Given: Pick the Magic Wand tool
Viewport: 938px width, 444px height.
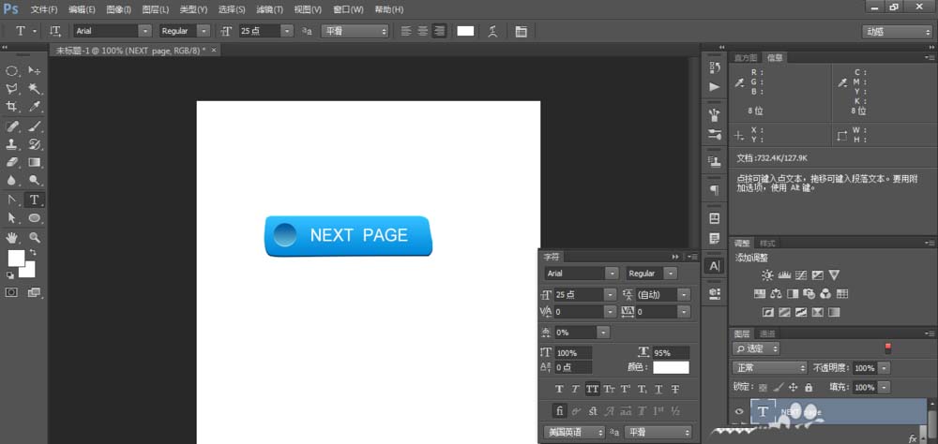Looking at the screenshot, I should [35, 88].
